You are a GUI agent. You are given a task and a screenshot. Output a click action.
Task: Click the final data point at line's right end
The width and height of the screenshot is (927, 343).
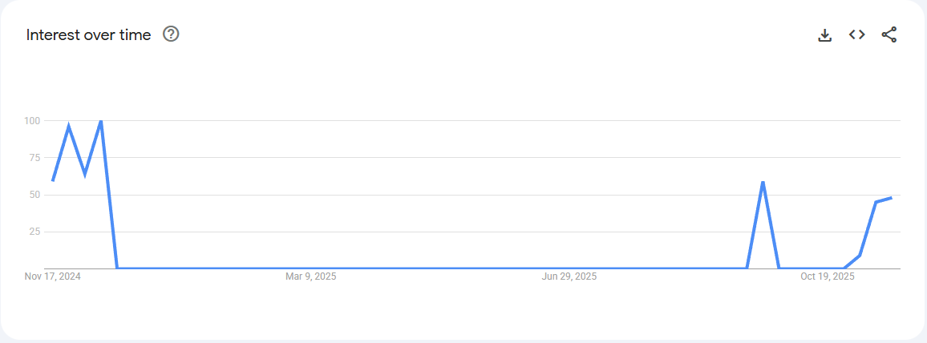891,197
